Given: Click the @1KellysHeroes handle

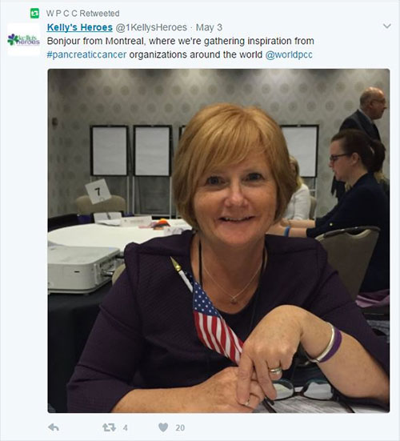Looking at the screenshot, I should coord(151,27).
